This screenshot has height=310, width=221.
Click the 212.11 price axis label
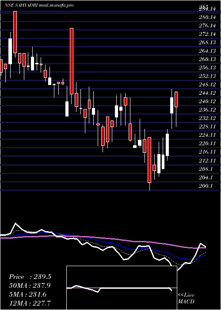[x=207, y=160]
